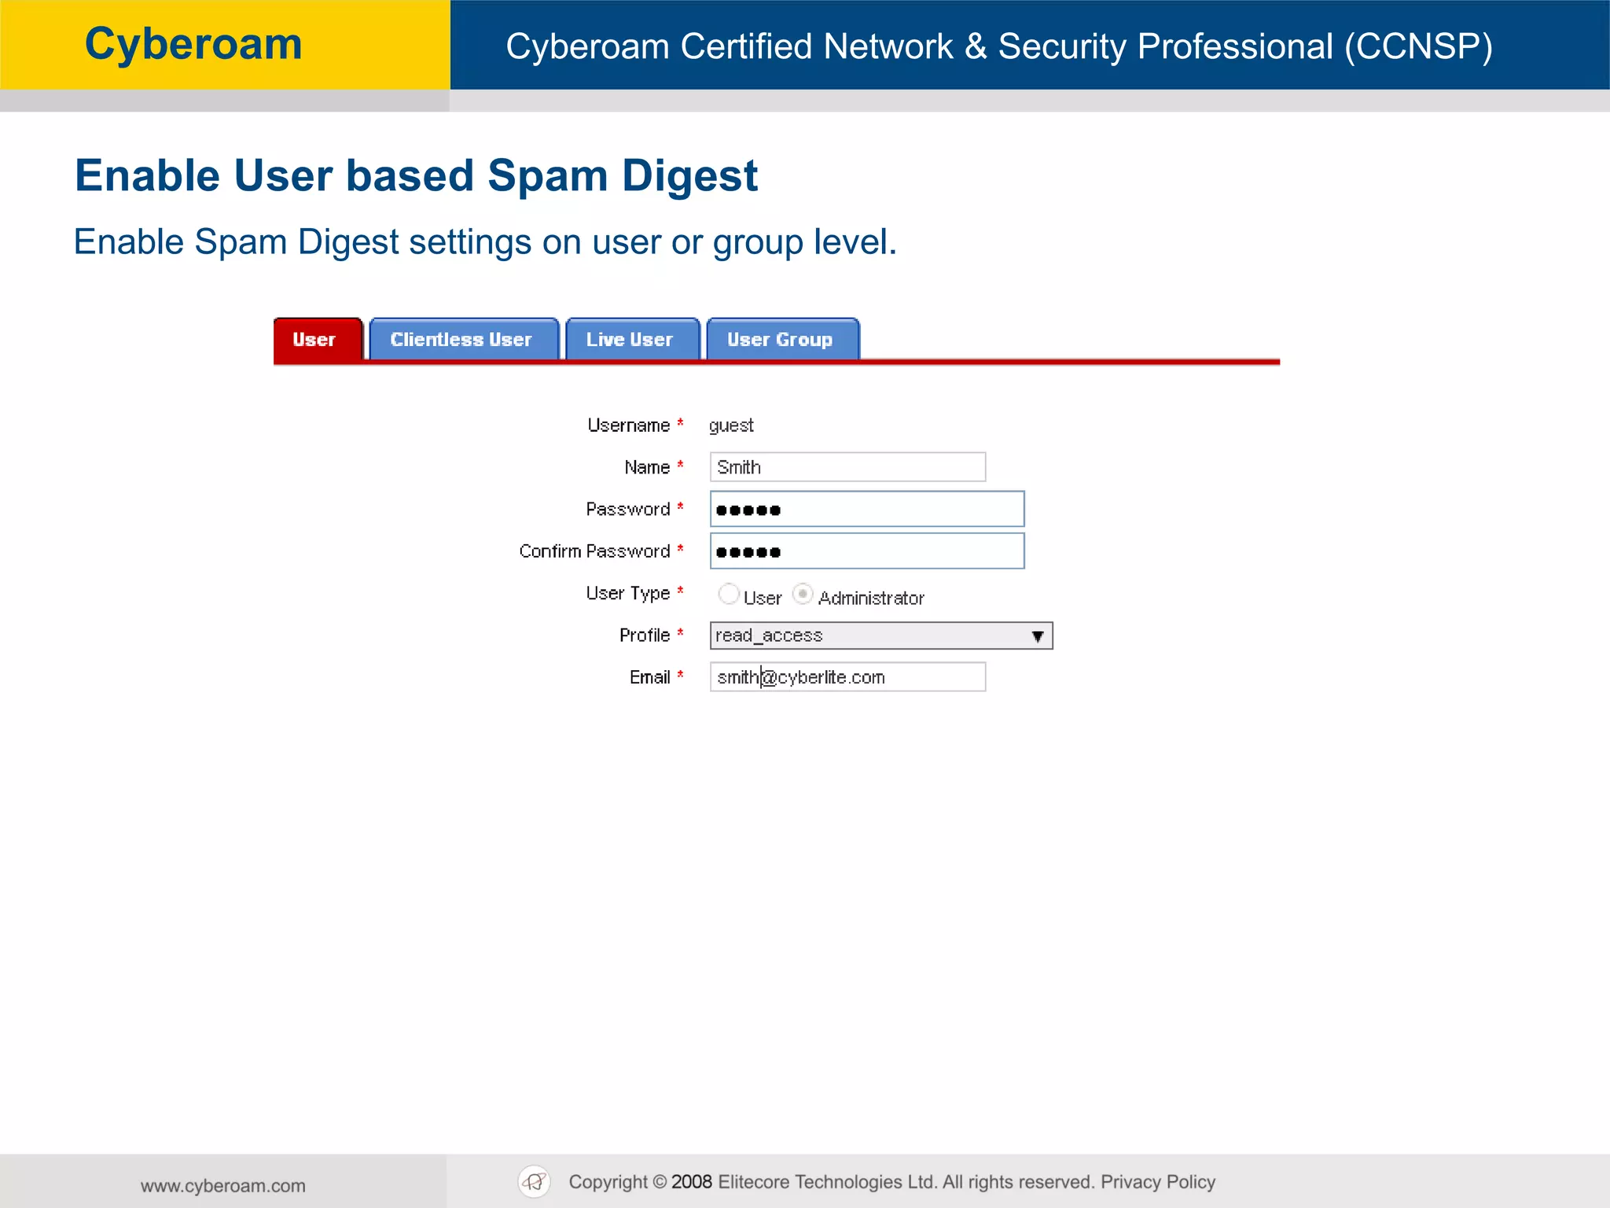Click the Profile label

point(645,635)
